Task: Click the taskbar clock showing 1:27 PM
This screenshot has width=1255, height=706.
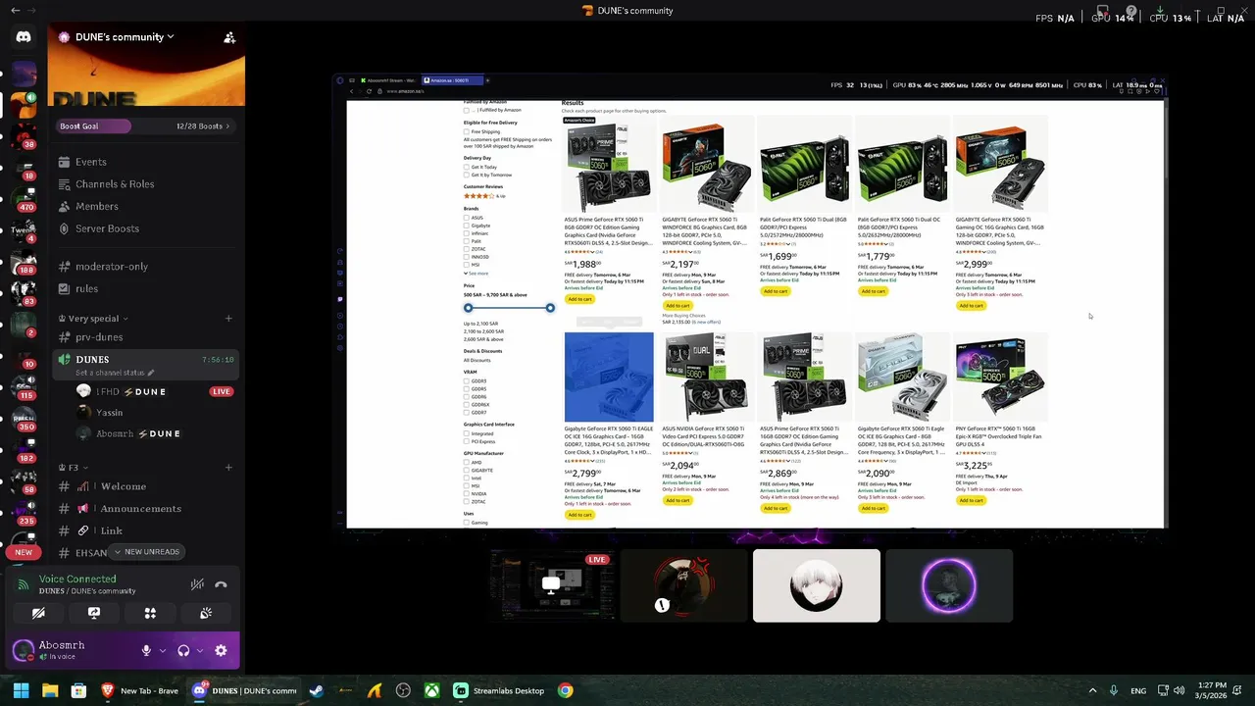Action: coord(1213,690)
